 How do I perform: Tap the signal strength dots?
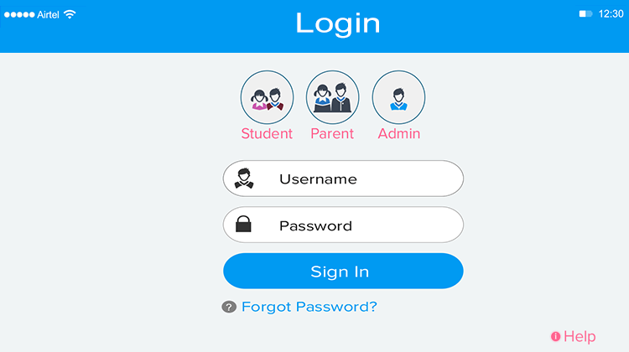(x=19, y=15)
